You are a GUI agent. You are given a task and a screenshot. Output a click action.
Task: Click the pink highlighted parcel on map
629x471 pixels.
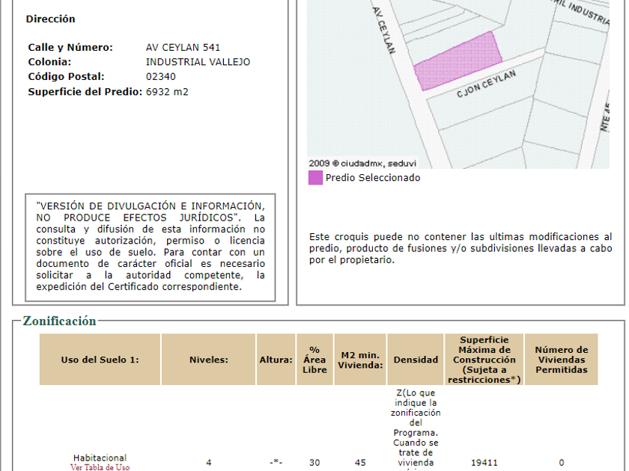click(x=458, y=60)
